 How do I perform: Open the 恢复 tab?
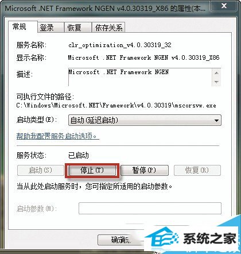(77, 28)
